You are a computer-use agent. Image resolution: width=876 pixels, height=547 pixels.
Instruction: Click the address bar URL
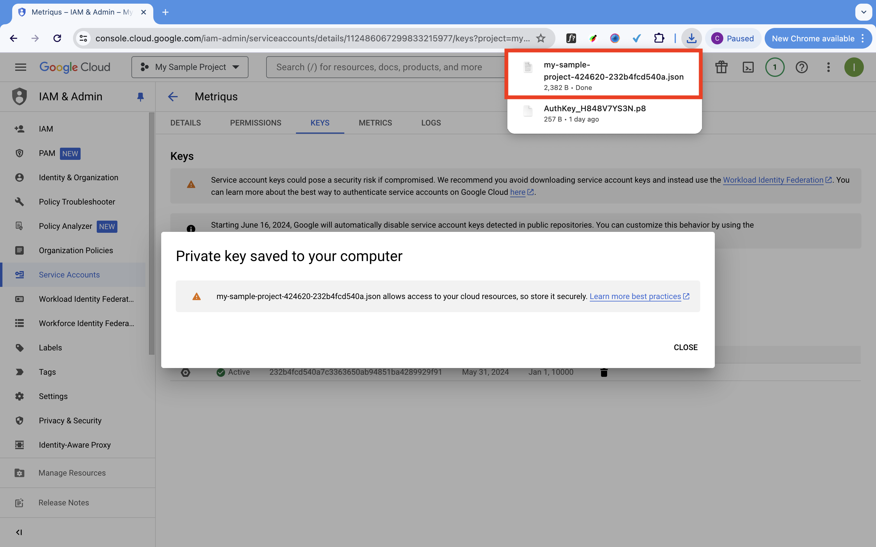click(x=312, y=38)
